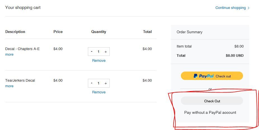Click the PayPal logo on the yellow button

point(204,76)
